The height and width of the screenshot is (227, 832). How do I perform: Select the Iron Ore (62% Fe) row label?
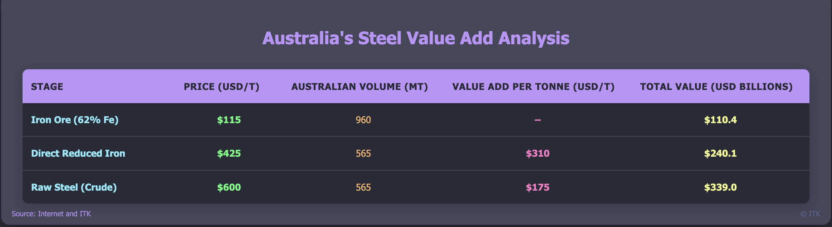click(x=75, y=120)
